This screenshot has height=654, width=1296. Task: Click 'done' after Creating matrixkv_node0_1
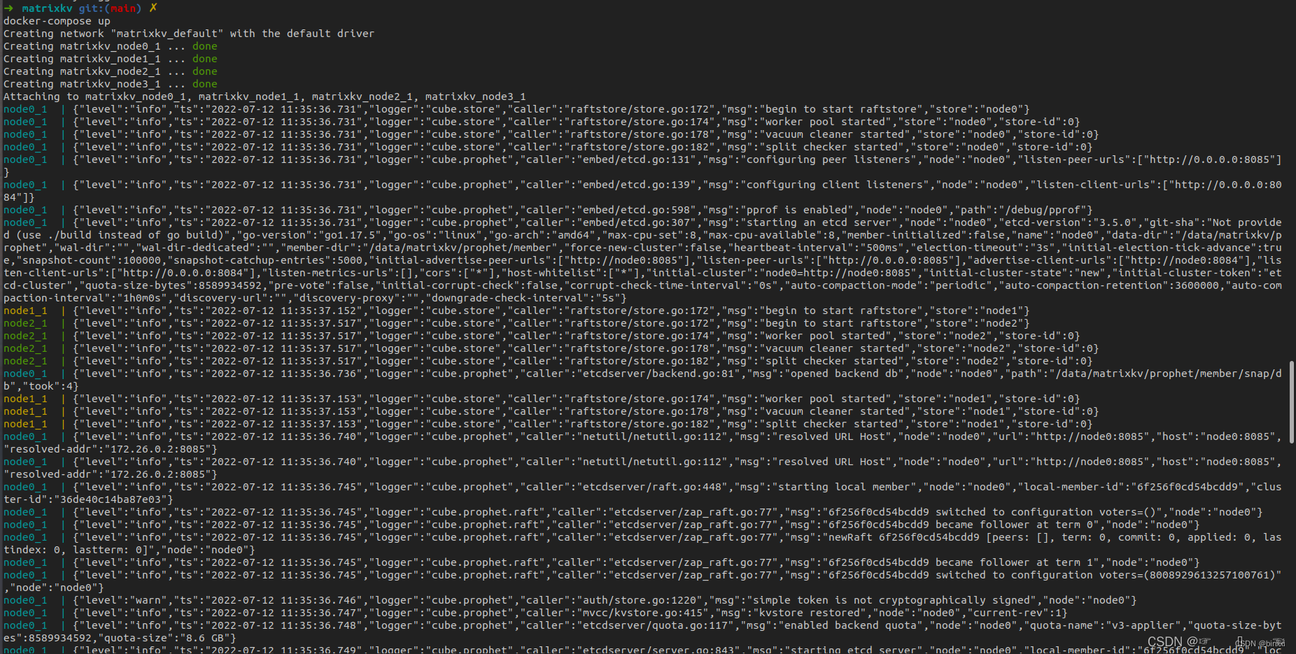click(x=205, y=46)
